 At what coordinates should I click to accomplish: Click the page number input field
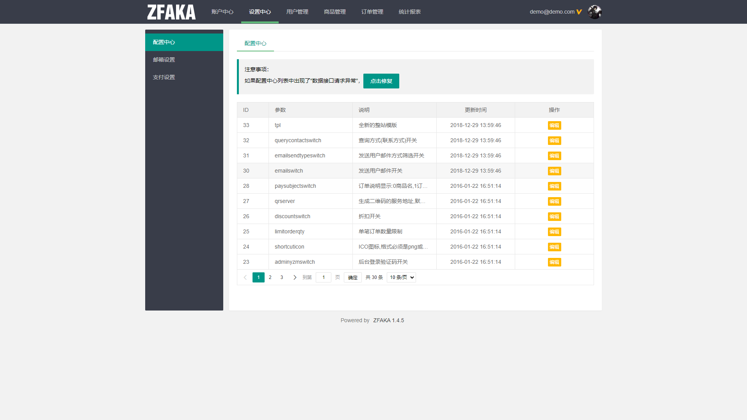(323, 277)
